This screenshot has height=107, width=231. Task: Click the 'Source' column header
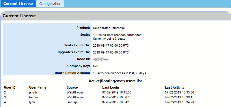point(72,88)
